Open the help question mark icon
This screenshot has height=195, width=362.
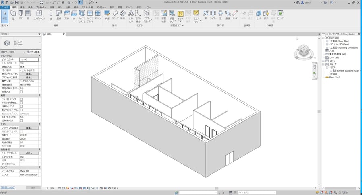click(332, 2)
